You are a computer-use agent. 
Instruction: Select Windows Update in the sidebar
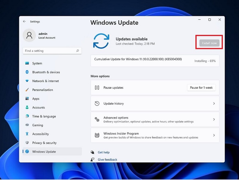pyautogui.click(x=52, y=152)
